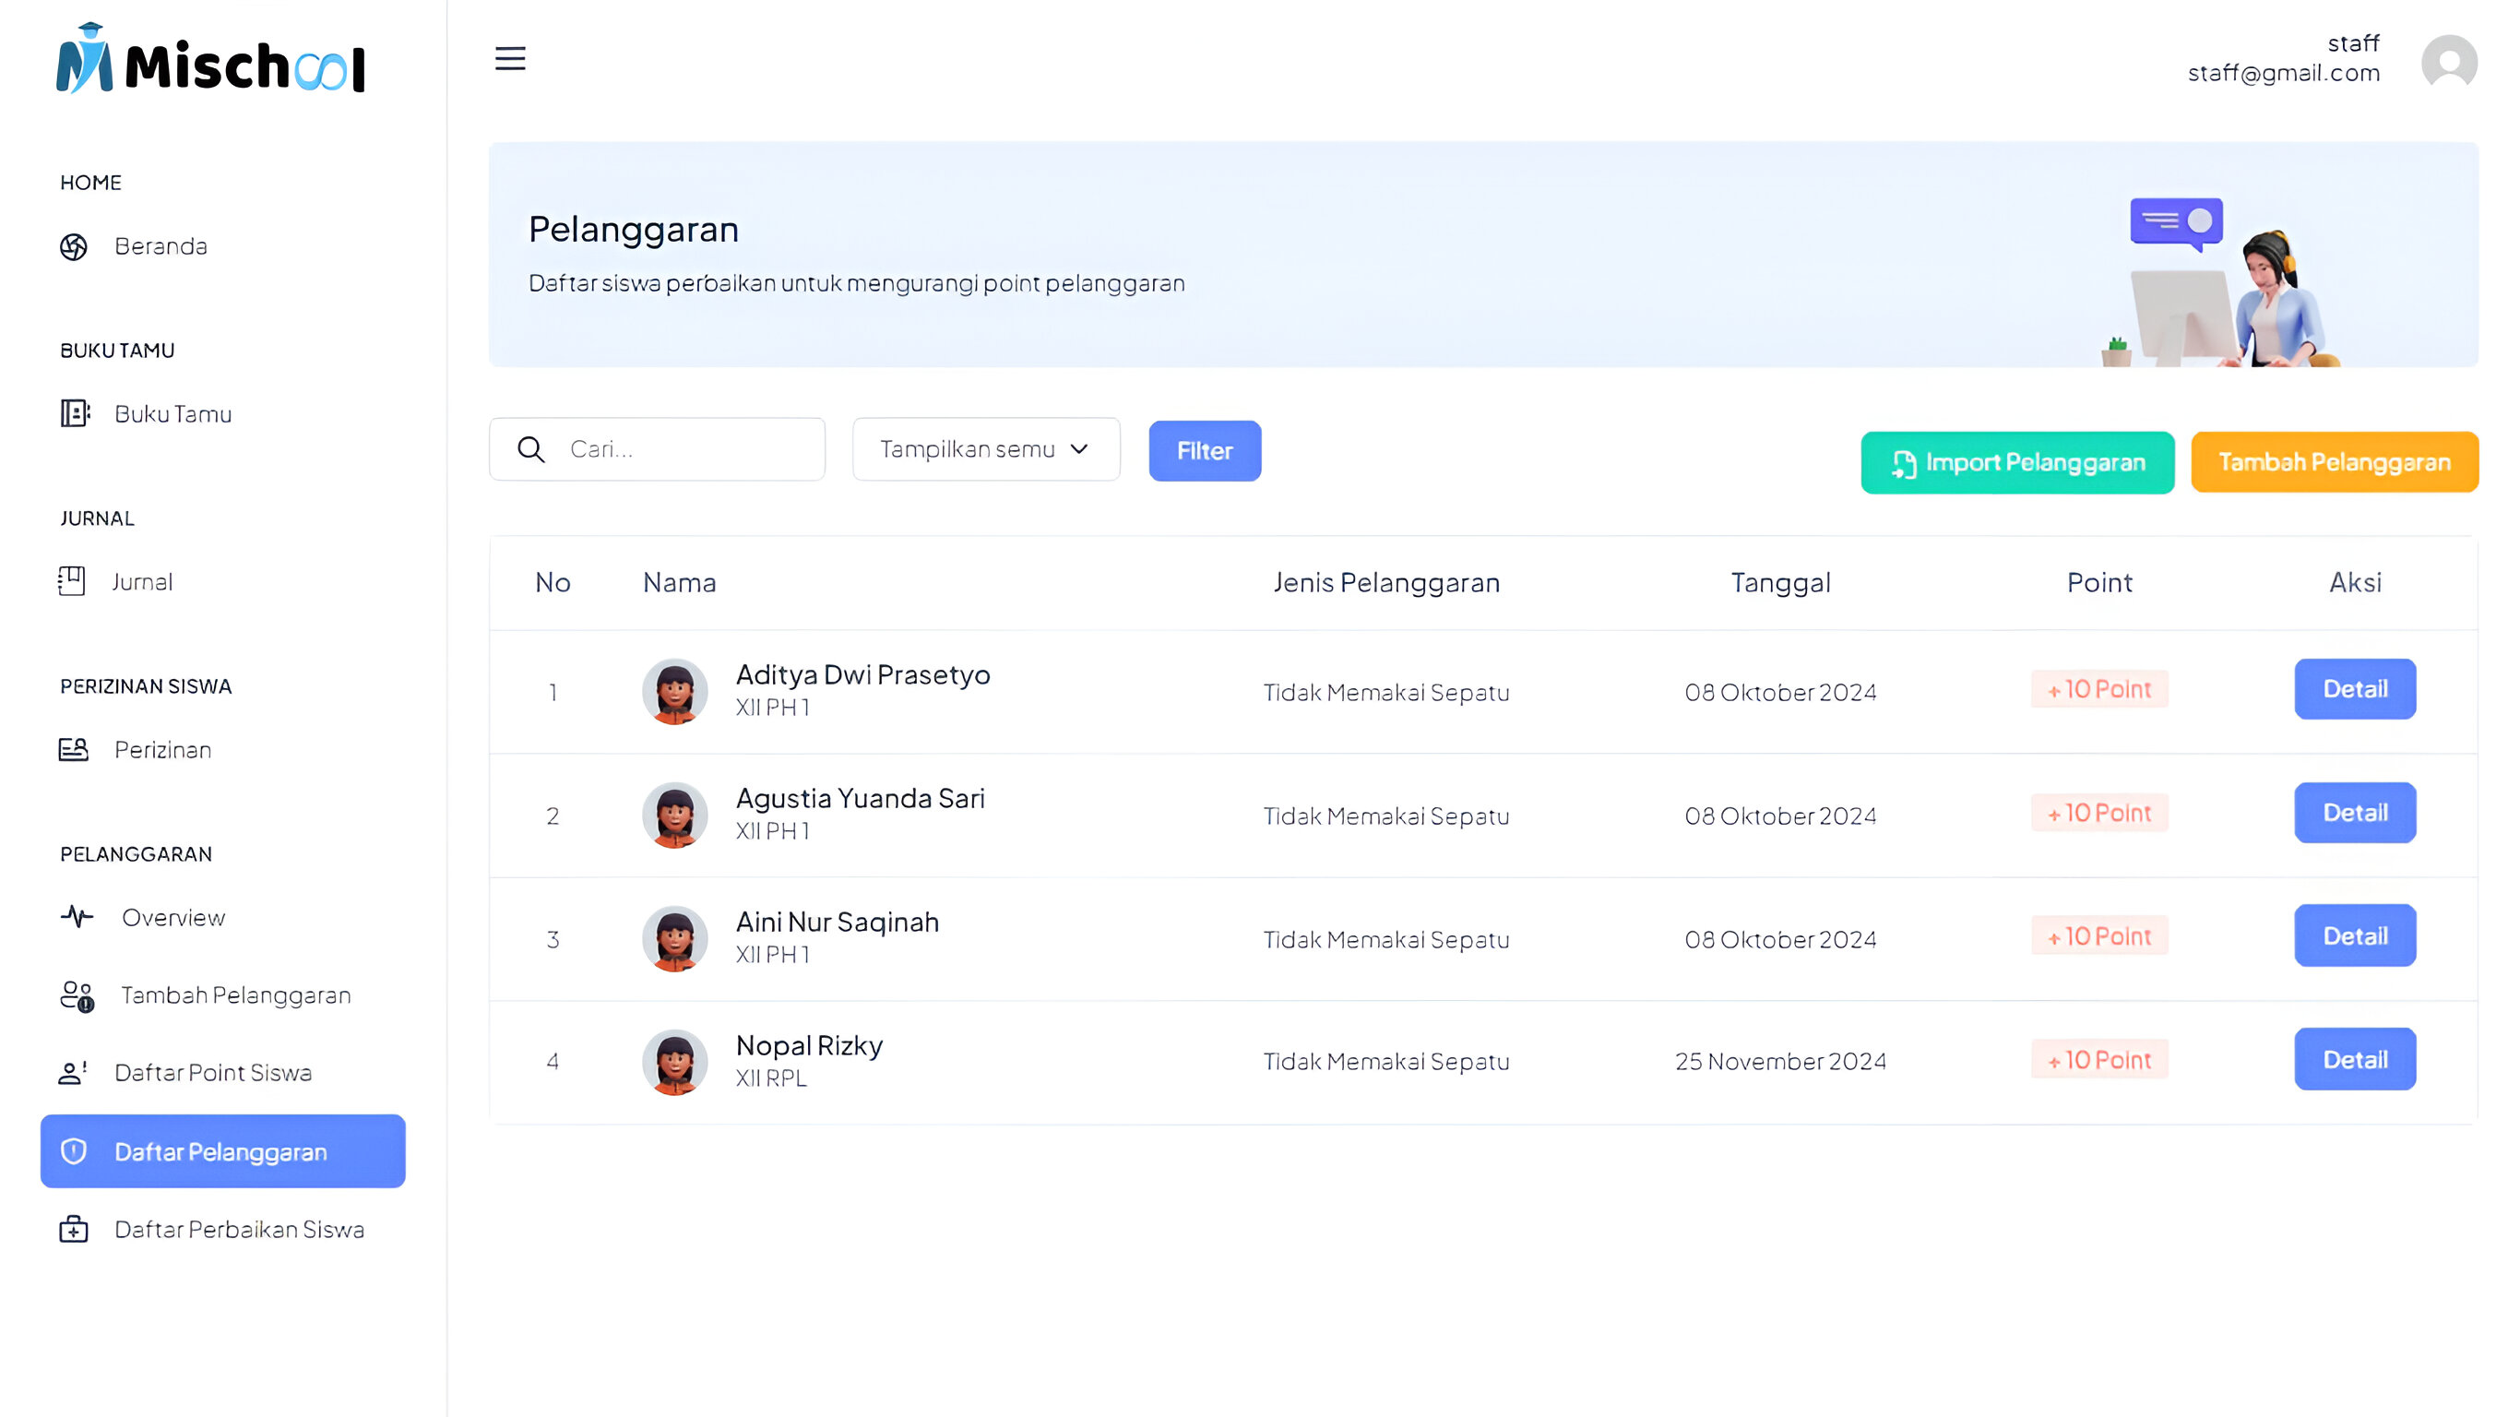Click the Buku Tamu book icon
Viewport: 2520px width, 1417px height.
click(75, 414)
